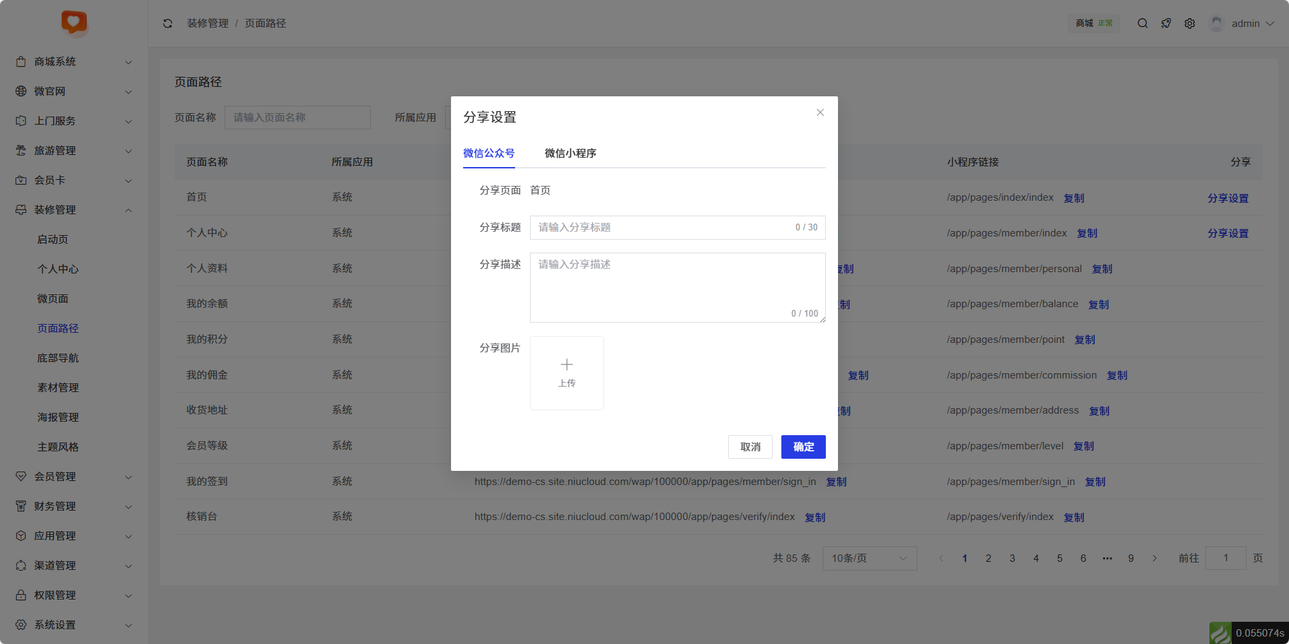Expand the 会员管理 sidebar menu
This screenshot has height=644, width=1289.
point(128,477)
